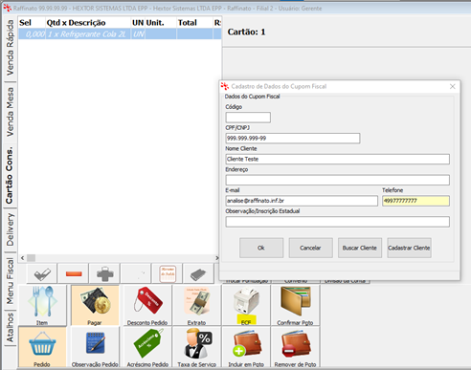Image resolution: width=471 pixels, height=370 pixels.
Task: Click the gray plus add button
Action: coord(104,273)
